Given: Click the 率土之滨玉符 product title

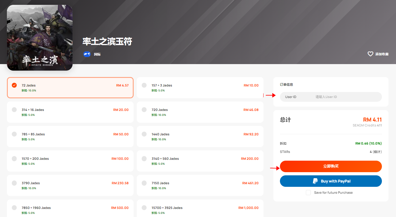Looking at the screenshot, I should (x=107, y=41).
